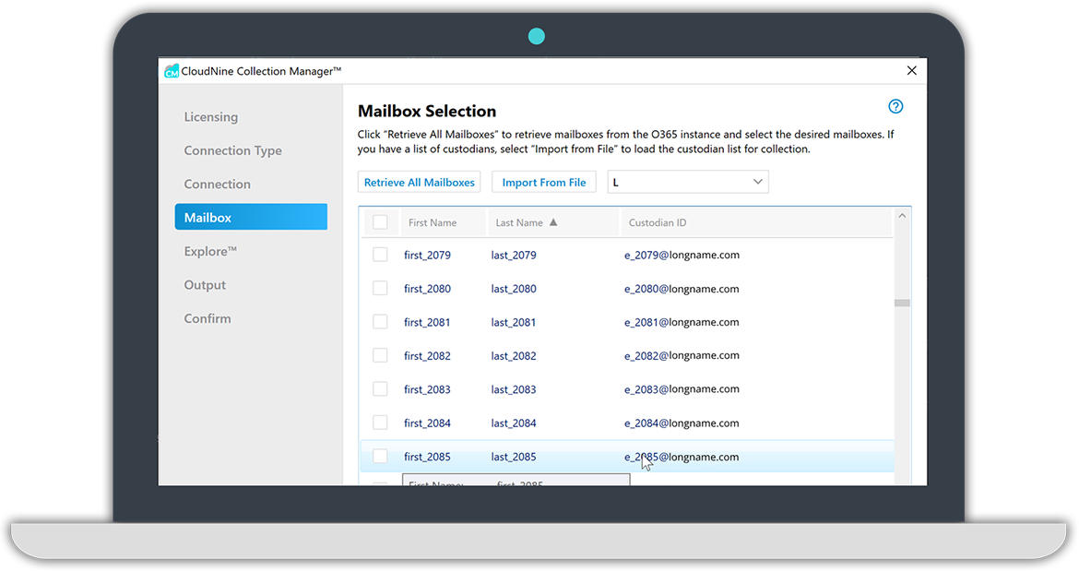Click the first_2085 name cell
This screenshot has width=1079, height=572.
427,457
